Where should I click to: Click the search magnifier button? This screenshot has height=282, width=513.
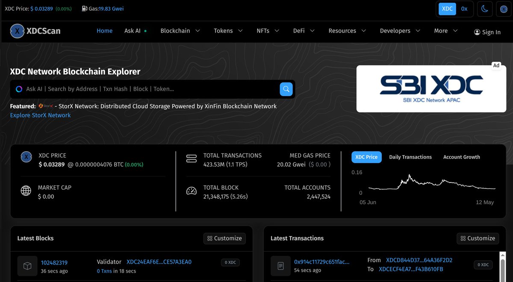point(286,89)
